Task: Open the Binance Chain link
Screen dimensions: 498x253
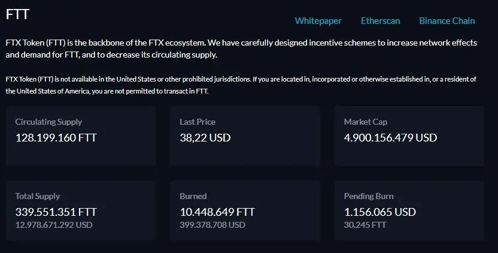Action: click(x=447, y=21)
